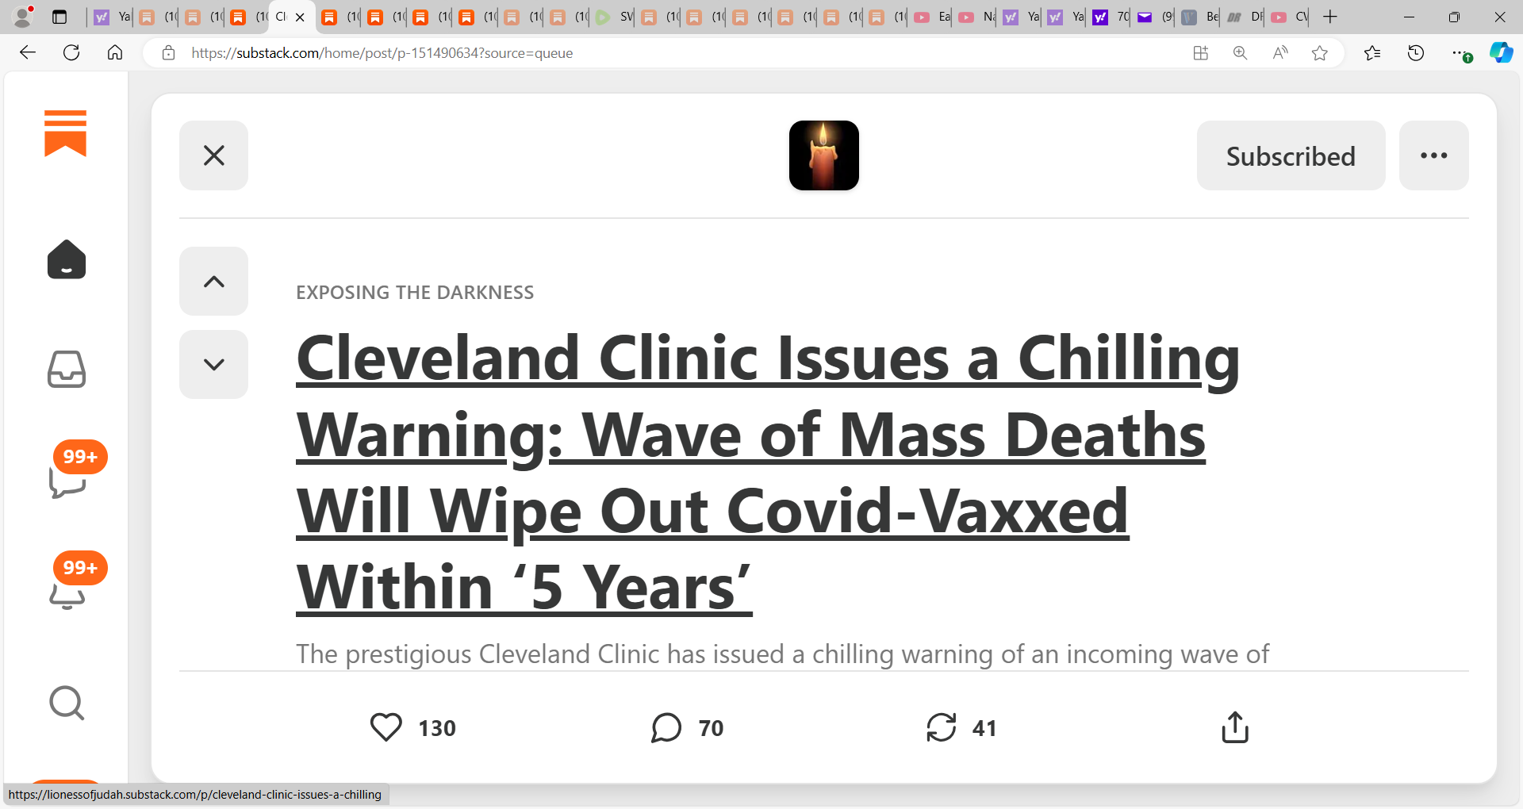Like the post with heart icon

(386, 727)
